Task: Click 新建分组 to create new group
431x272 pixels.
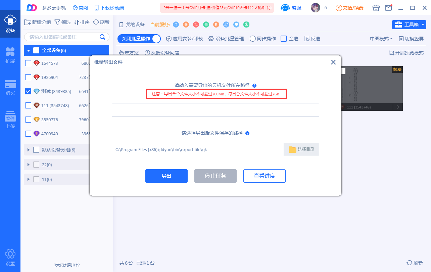Action: pos(38,22)
